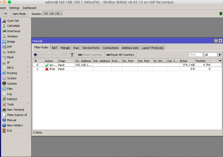Launch New WinBox
Image resolution: width=223 pixels, height=157 pixels.
click(x=16, y=125)
